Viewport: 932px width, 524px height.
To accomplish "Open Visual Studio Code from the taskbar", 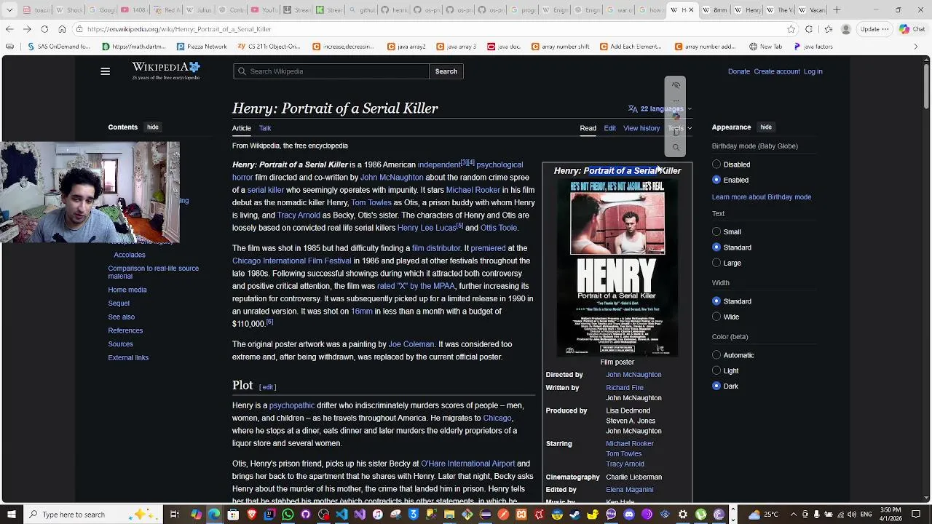I will point(341,515).
